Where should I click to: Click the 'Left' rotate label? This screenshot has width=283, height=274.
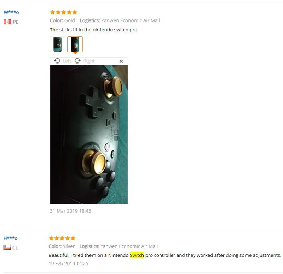click(67, 61)
